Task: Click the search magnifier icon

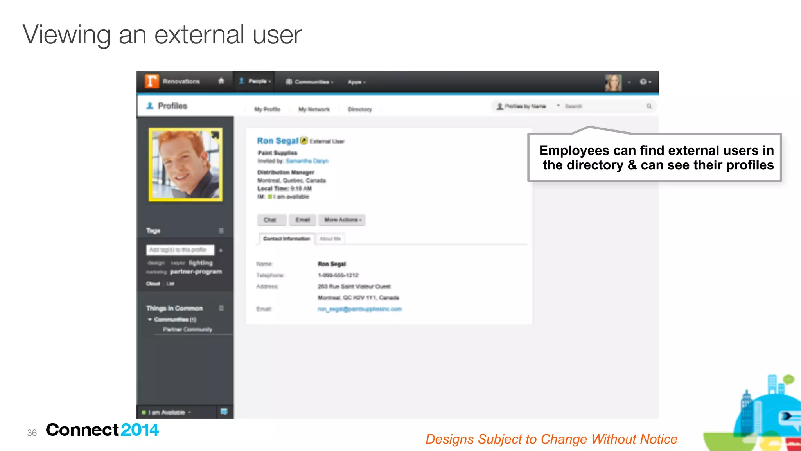Action: (x=649, y=106)
